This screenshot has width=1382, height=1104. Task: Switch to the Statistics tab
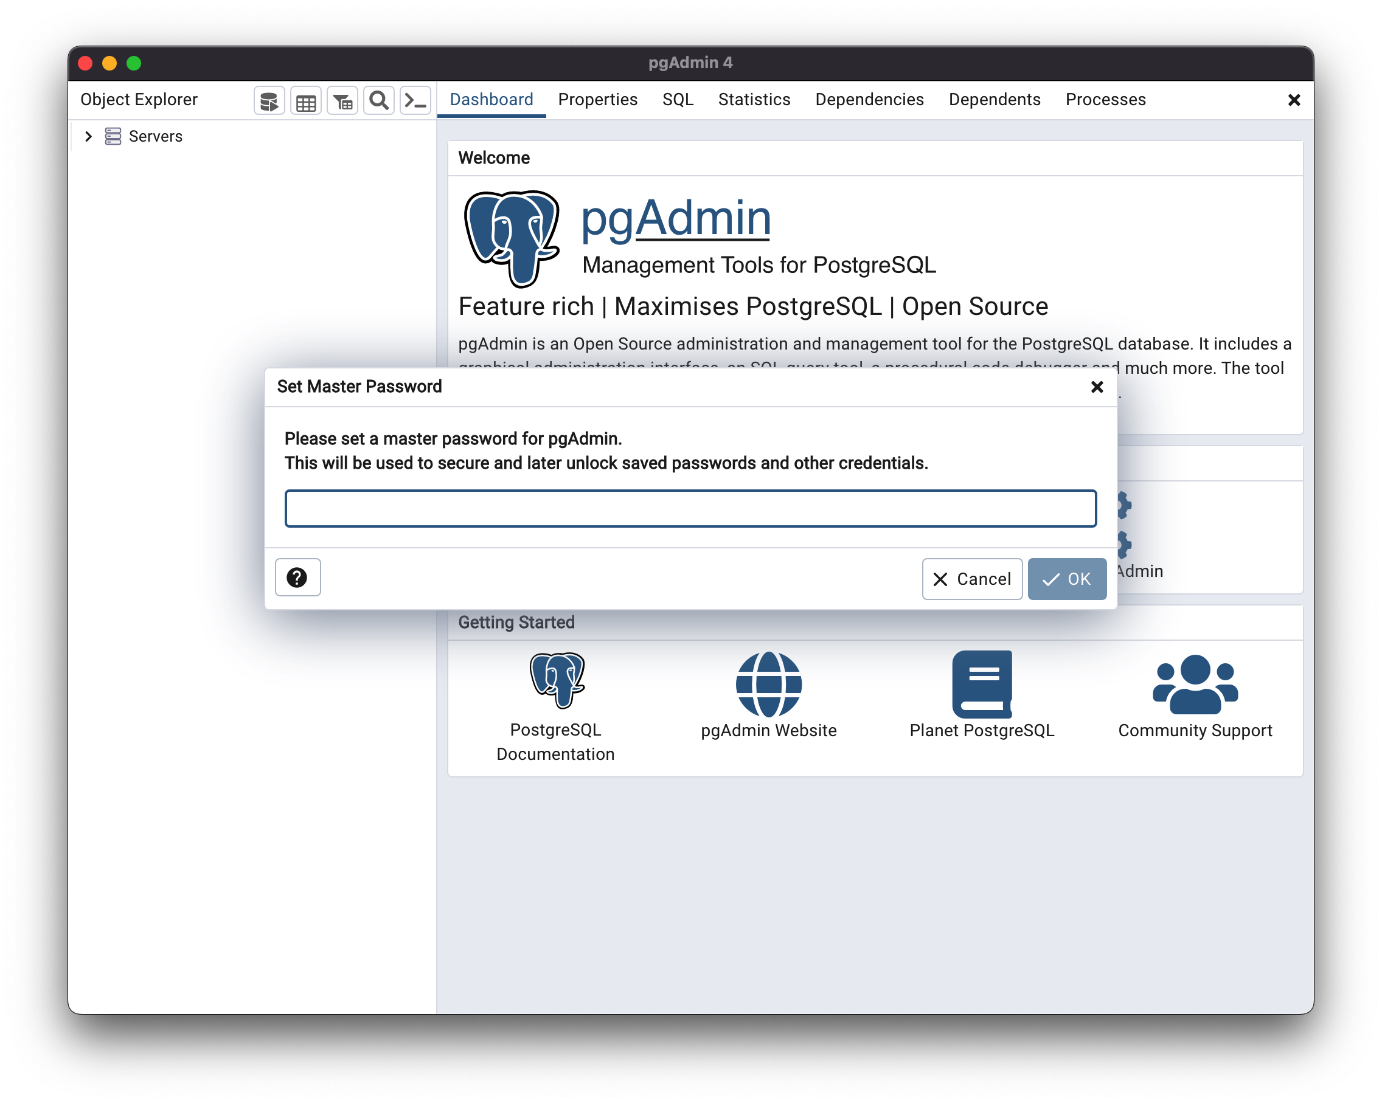point(754,100)
